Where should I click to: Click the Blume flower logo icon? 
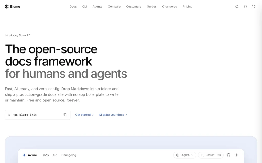pyautogui.click(x=7, y=6)
